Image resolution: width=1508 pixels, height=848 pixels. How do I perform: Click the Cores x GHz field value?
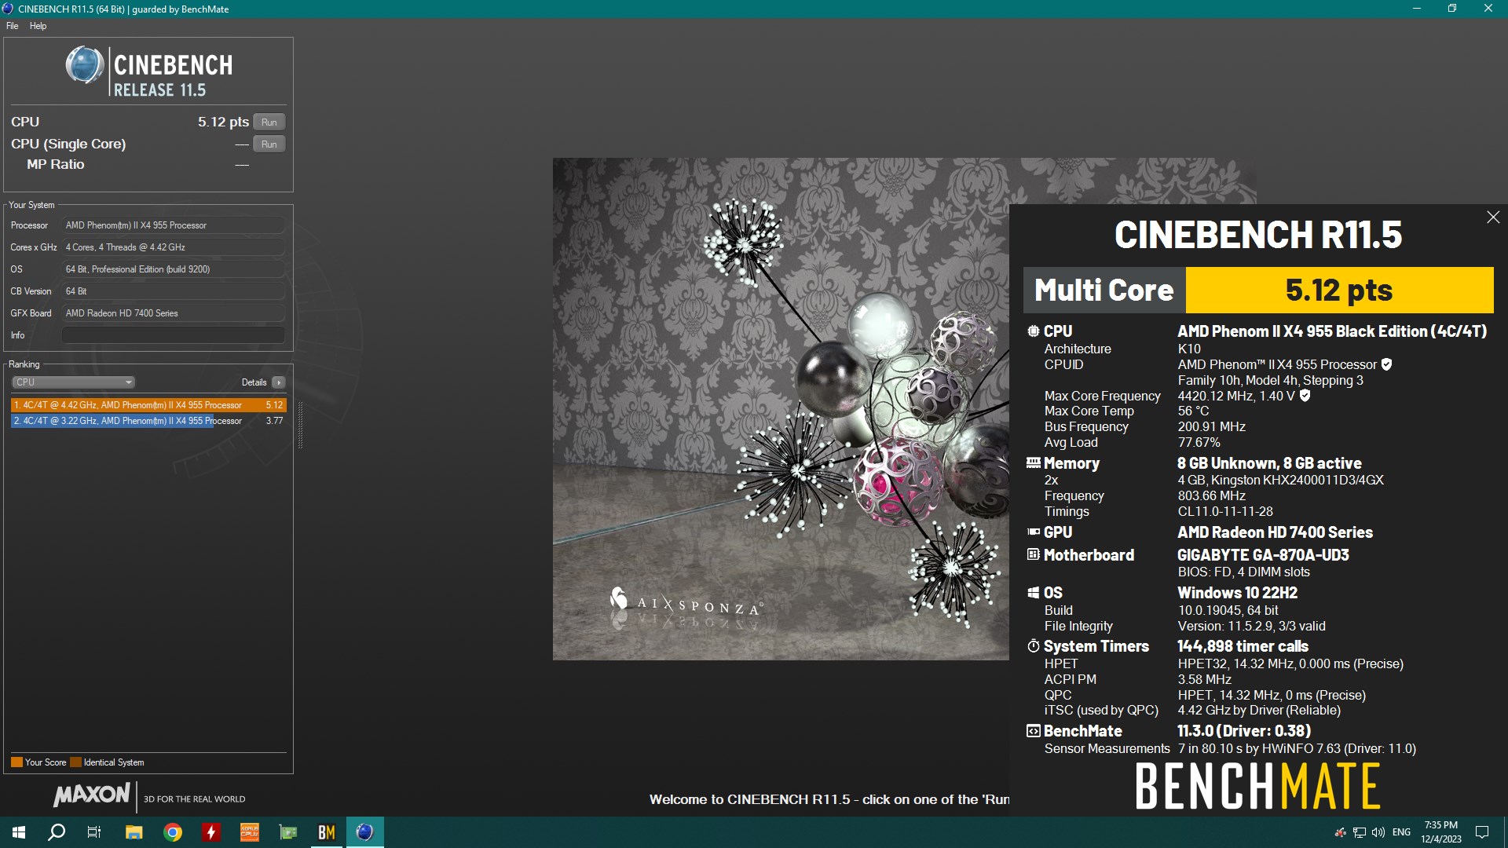[x=174, y=247]
